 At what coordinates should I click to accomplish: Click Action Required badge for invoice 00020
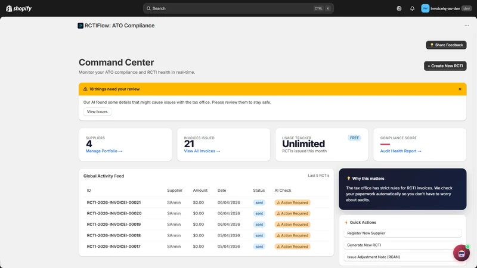pyautogui.click(x=292, y=214)
